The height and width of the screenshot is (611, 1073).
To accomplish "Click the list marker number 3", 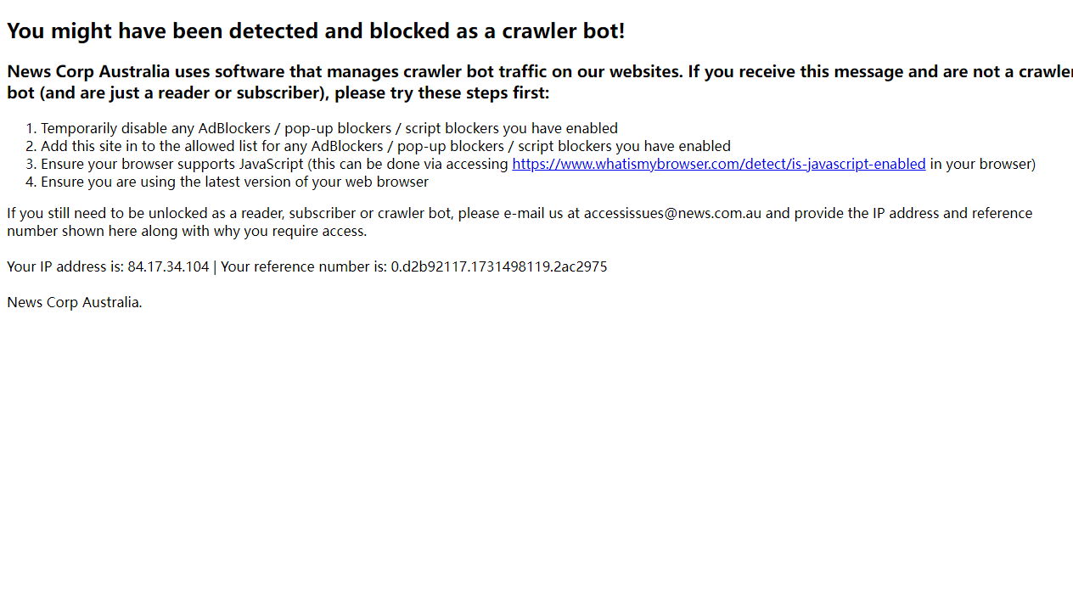I will 31,164.
